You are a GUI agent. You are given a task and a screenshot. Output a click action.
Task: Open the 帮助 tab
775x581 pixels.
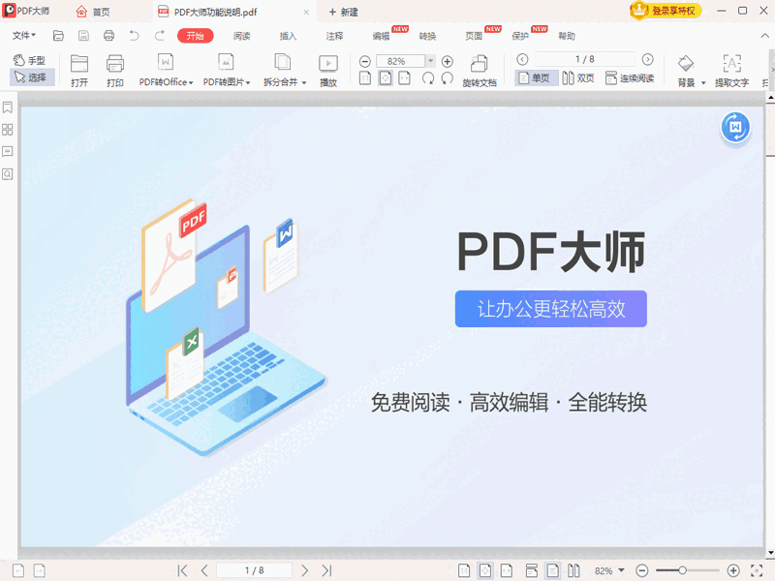coord(567,36)
